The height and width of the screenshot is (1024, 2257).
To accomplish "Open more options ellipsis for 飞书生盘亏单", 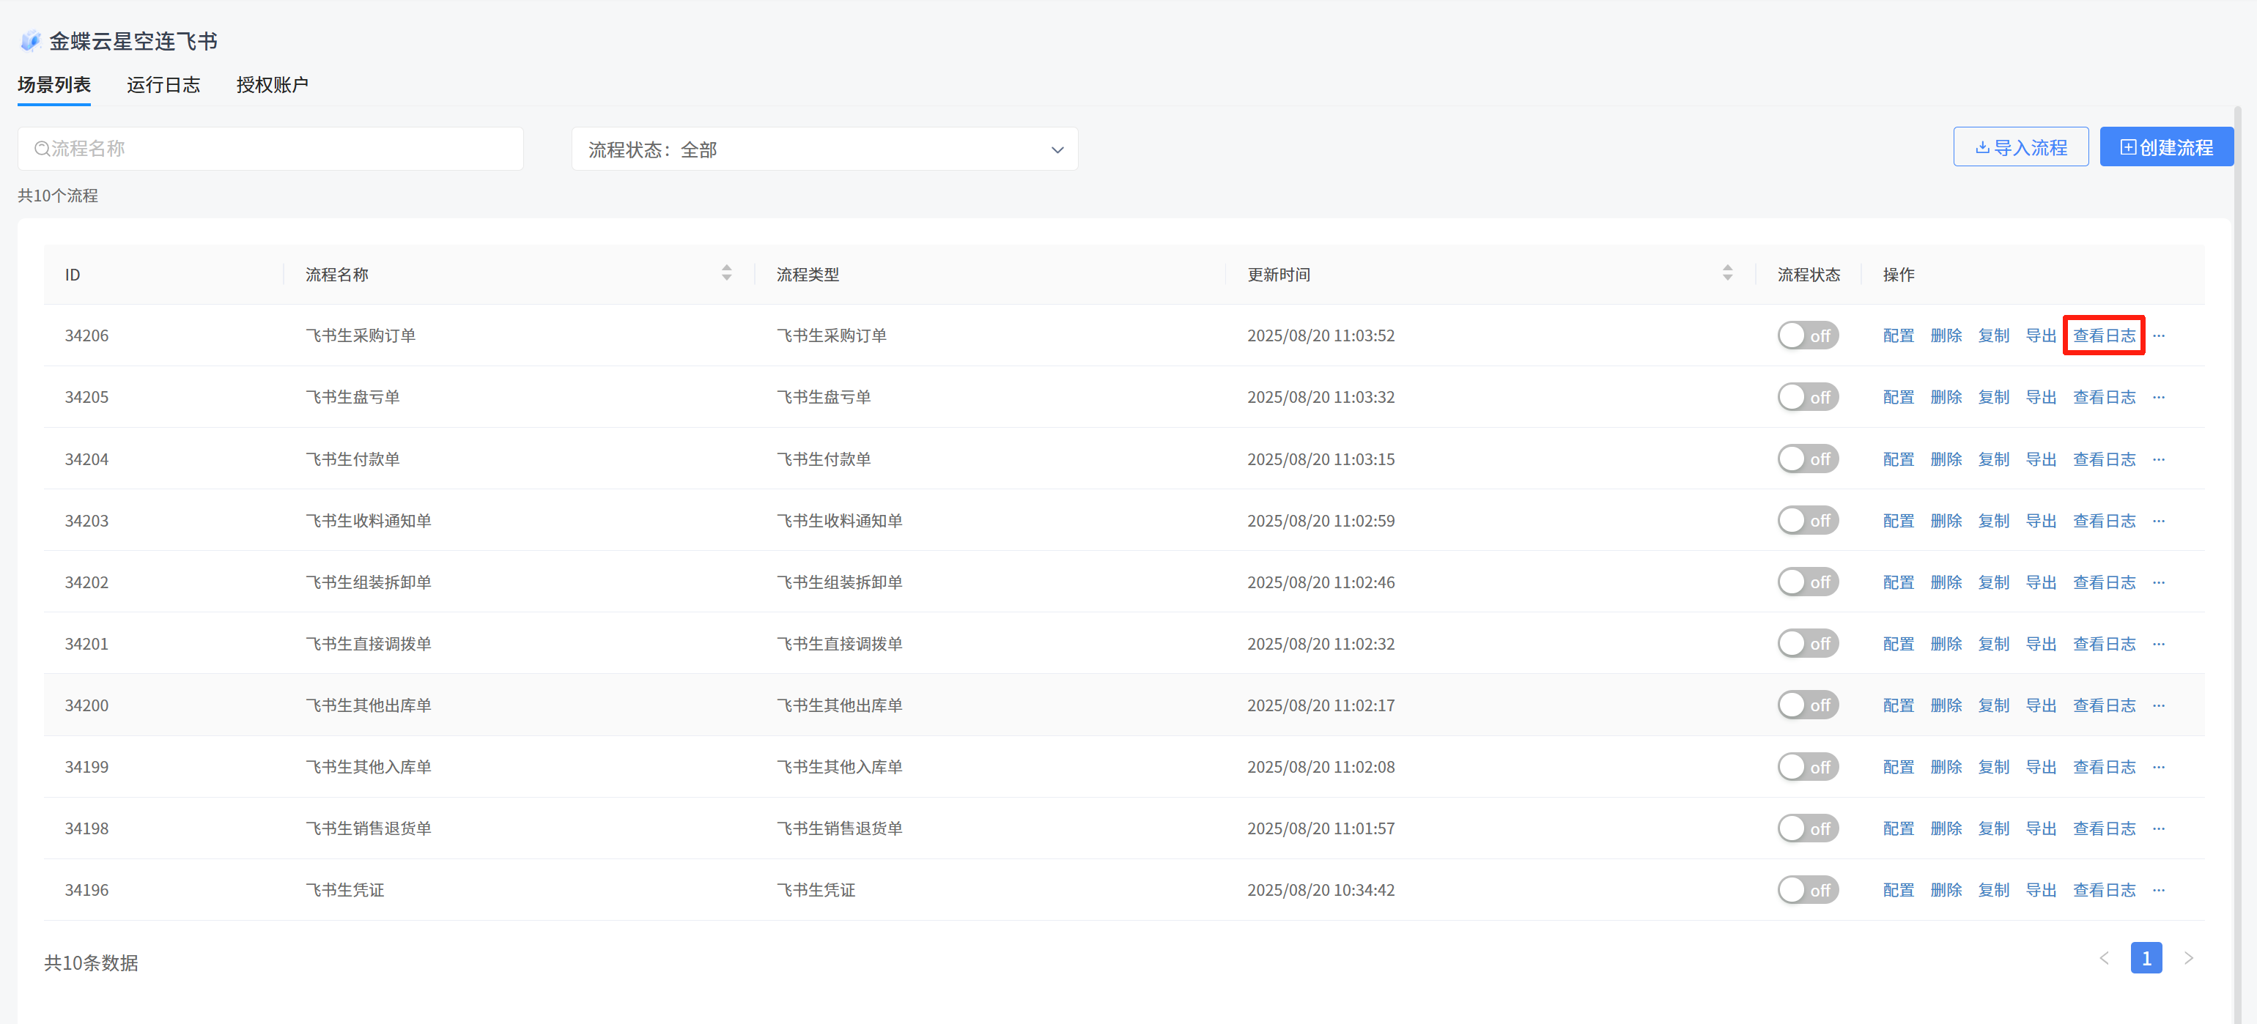I will pos(2159,398).
